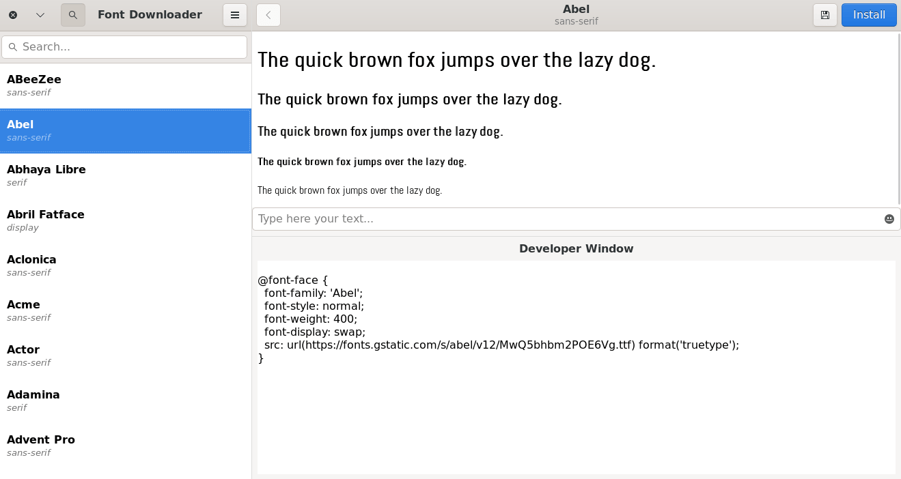Click the preview pane vertical scrollbar

tap(898, 116)
